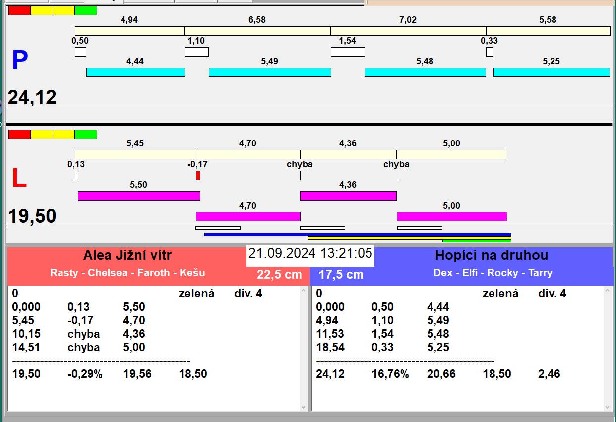The image size is (616, 422).
Task: Select the Hopíci na druhou team header
Action: point(492,255)
